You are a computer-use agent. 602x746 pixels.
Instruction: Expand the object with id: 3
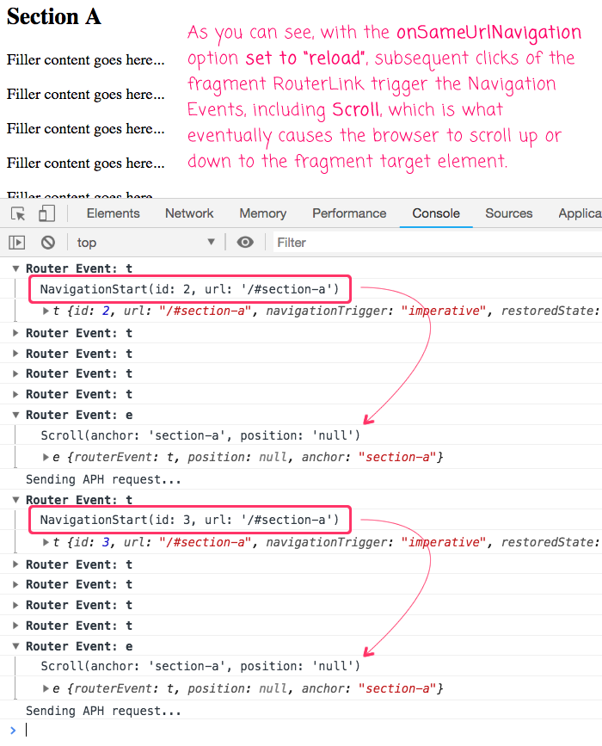click(46, 542)
